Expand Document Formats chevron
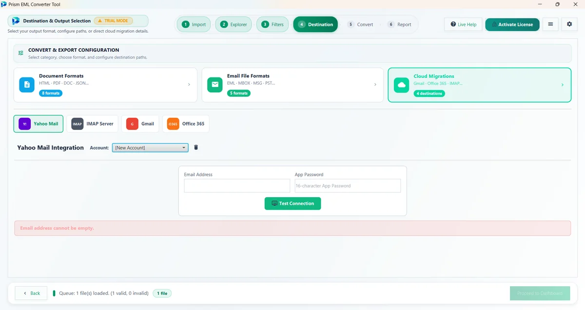 (189, 85)
